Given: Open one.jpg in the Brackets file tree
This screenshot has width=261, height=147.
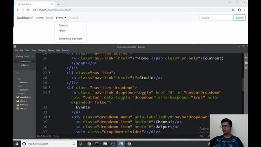Looking at the screenshot, I should point(22,101).
